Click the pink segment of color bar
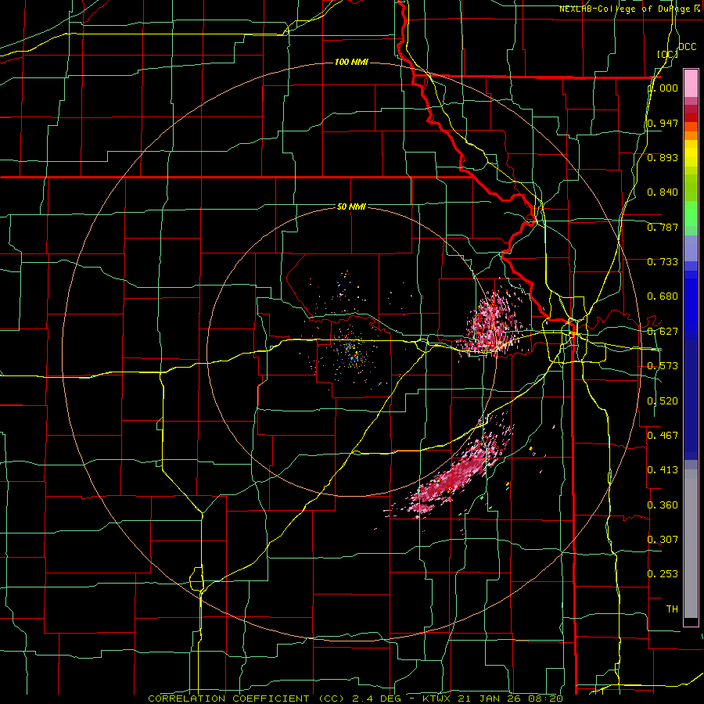The width and height of the screenshot is (704, 704). pyautogui.click(x=691, y=84)
